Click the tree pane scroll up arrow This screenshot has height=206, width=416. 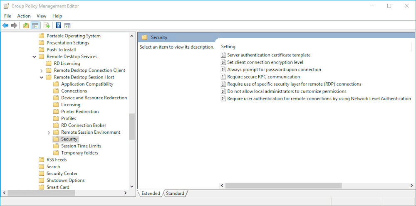pos(132,36)
